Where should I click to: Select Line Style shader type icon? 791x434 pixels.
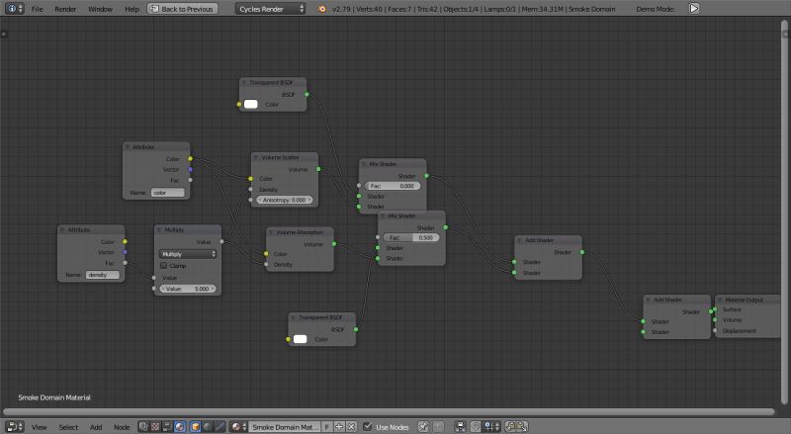click(x=219, y=427)
